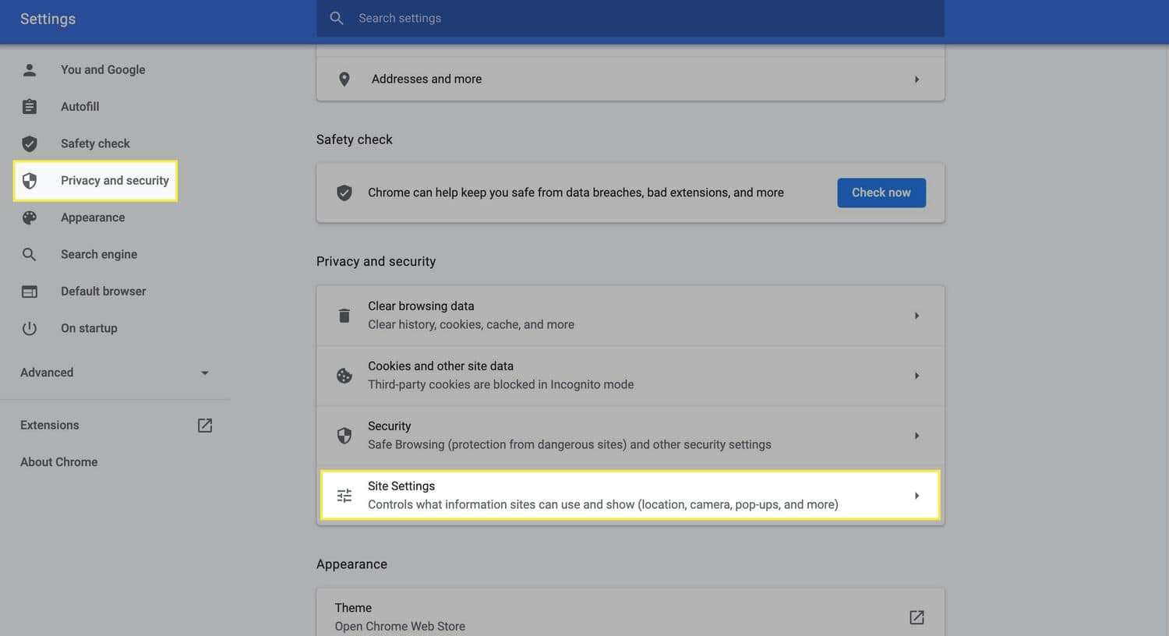Click the You and Google person icon
This screenshot has width=1169, height=636.
click(x=30, y=70)
